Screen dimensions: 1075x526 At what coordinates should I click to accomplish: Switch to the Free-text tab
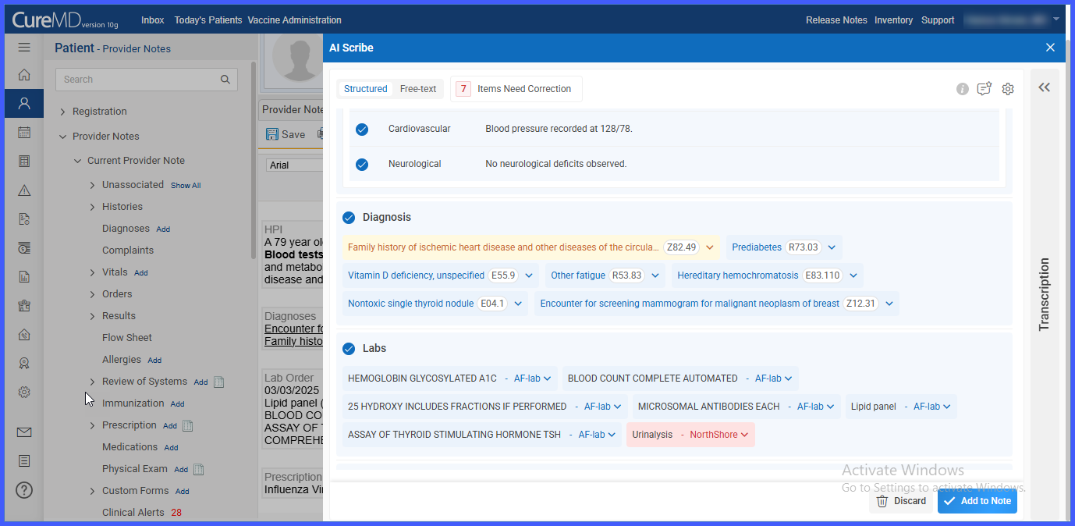click(418, 89)
